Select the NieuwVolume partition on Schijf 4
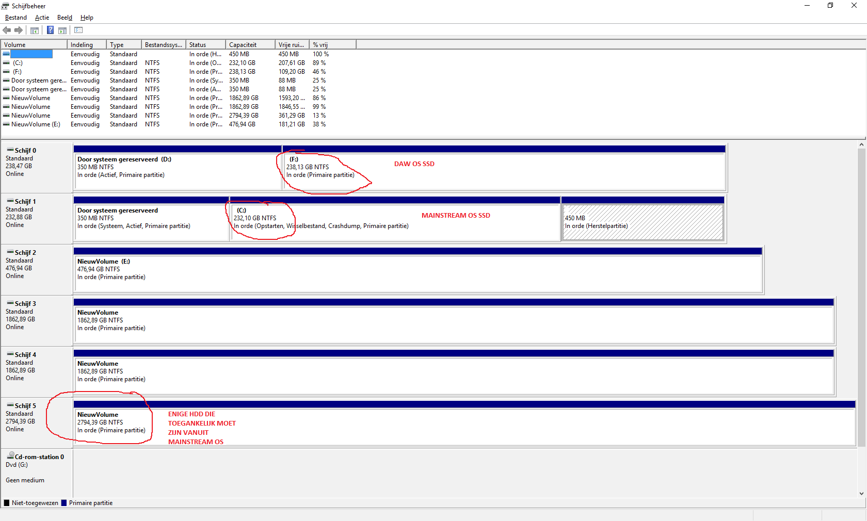This screenshot has width=867, height=521. coord(454,372)
